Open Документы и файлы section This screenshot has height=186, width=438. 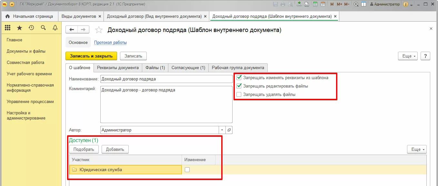(x=26, y=51)
